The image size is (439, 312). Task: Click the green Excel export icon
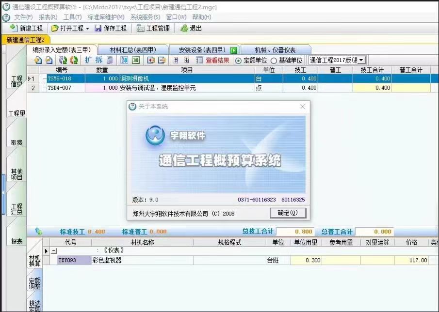coord(136,60)
